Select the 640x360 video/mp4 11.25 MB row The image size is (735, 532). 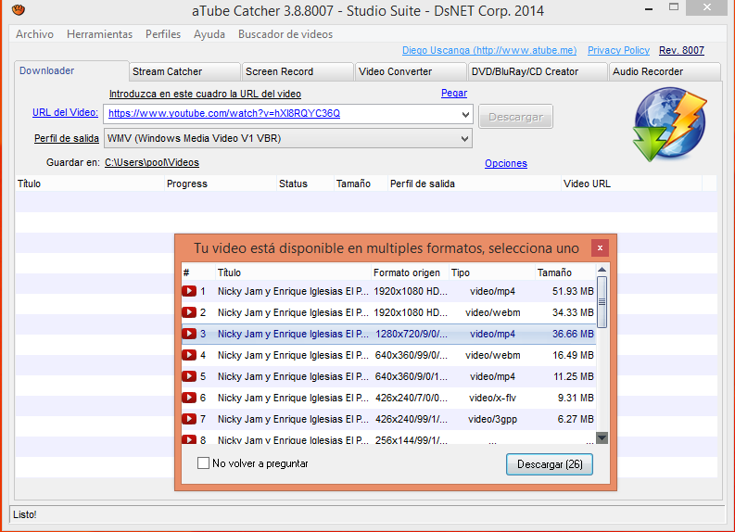click(388, 376)
